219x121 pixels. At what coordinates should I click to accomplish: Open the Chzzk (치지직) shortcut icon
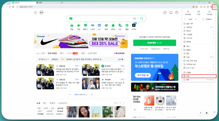click(134, 25)
